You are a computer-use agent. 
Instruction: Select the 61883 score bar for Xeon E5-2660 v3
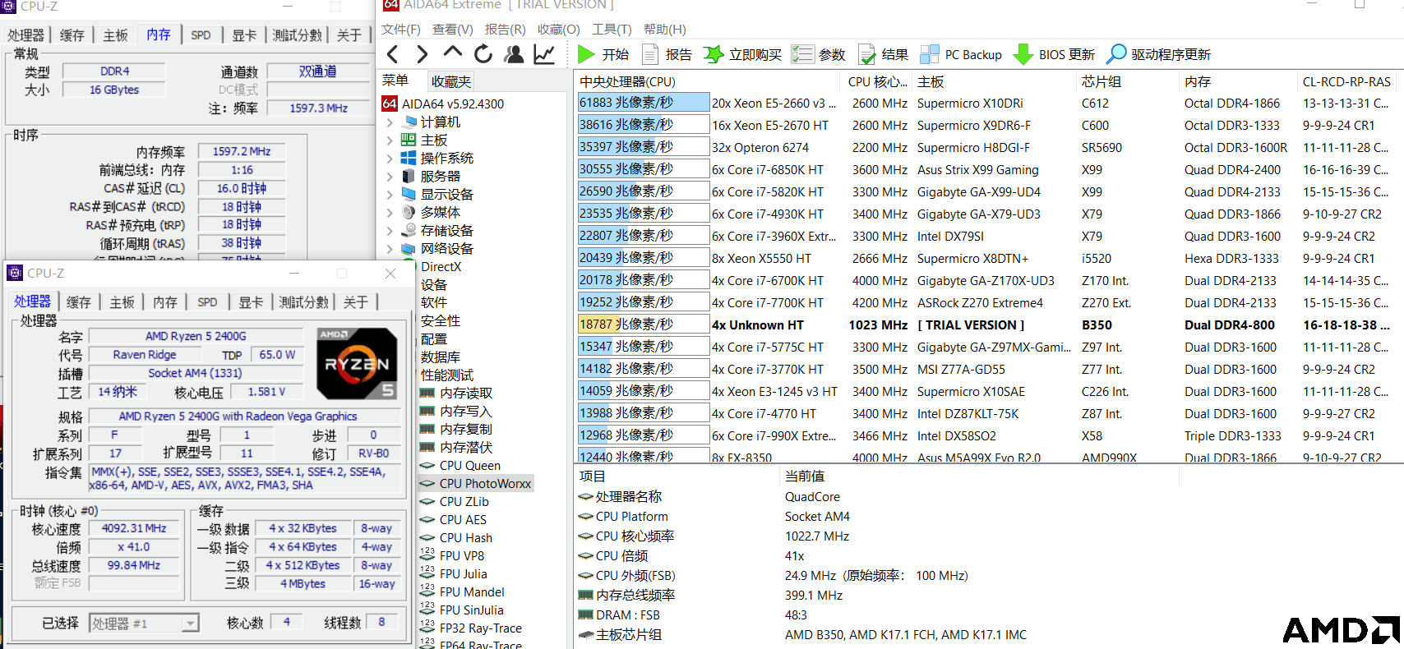(644, 103)
